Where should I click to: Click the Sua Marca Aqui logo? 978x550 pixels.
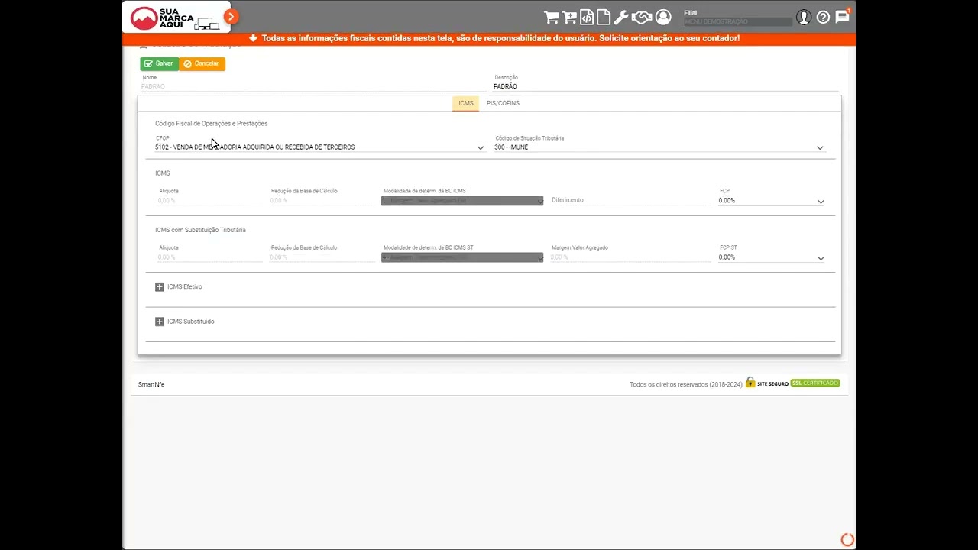tap(176, 18)
